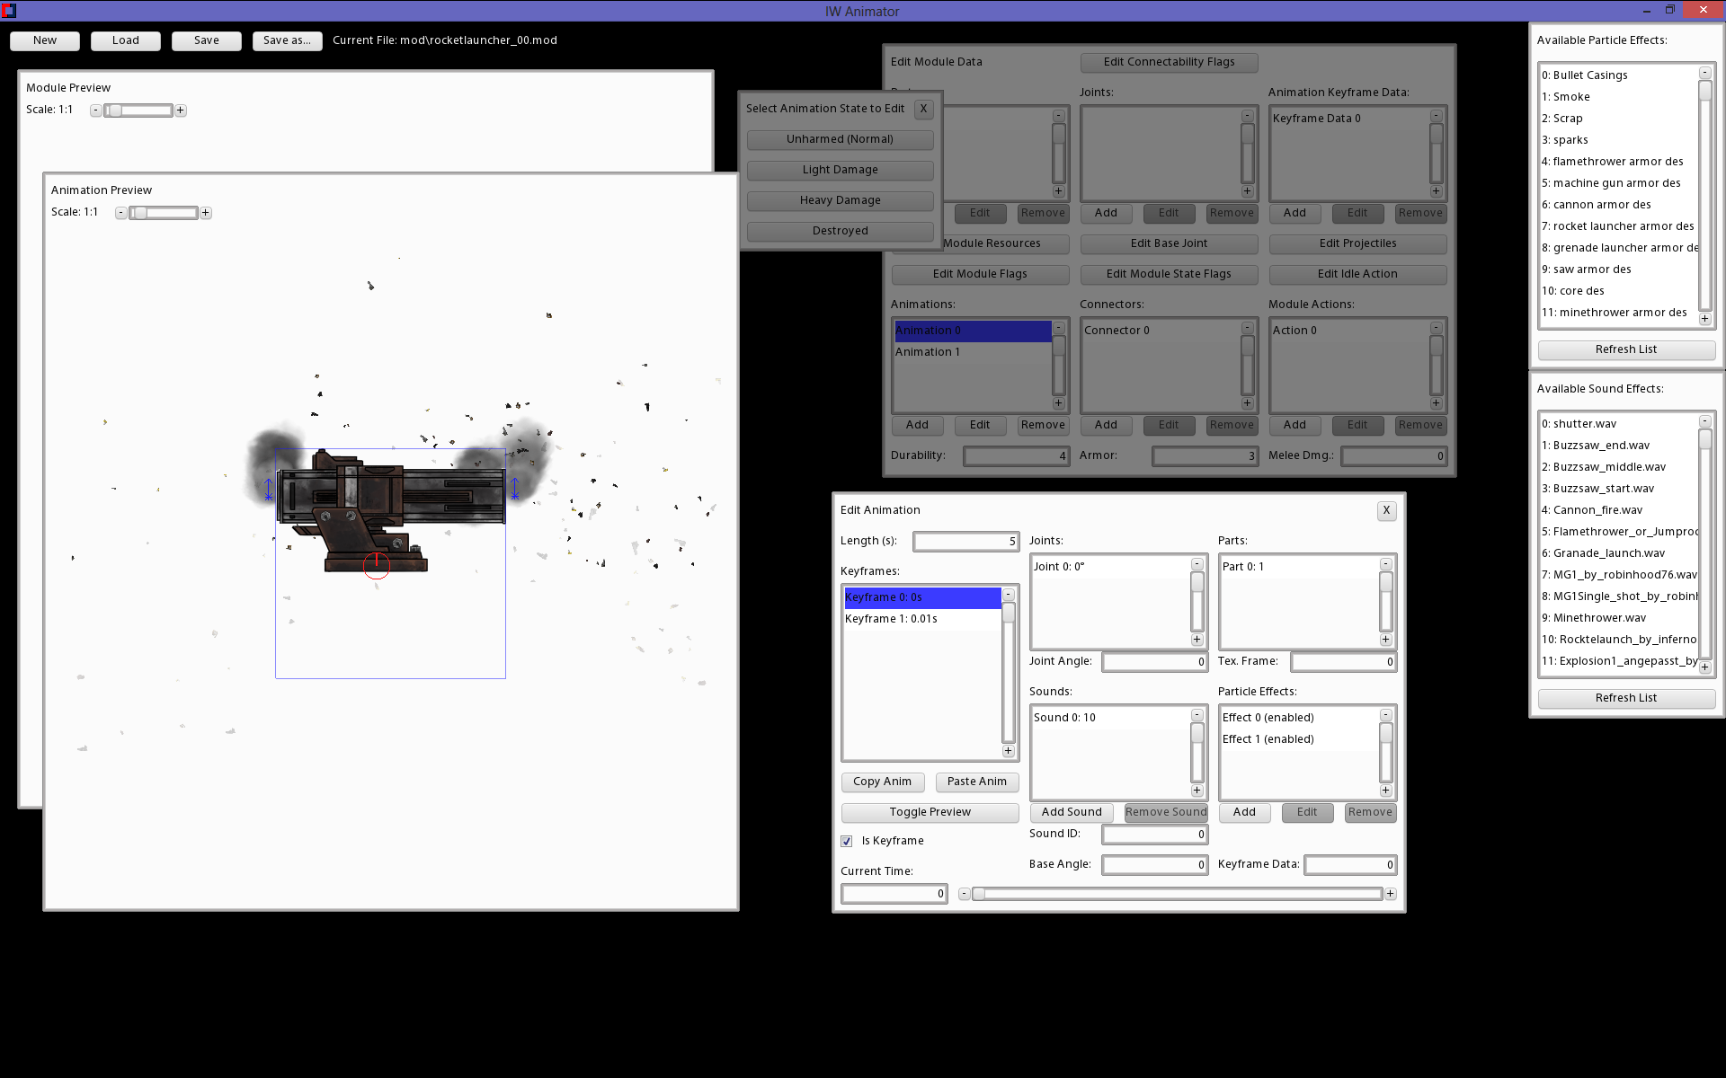Uncheck the Is Keyframe checkbox
Viewport: 1726px width, 1078px height.
tap(846, 841)
